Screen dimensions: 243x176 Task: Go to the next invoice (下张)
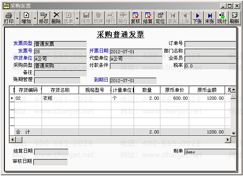[x=197, y=17]
